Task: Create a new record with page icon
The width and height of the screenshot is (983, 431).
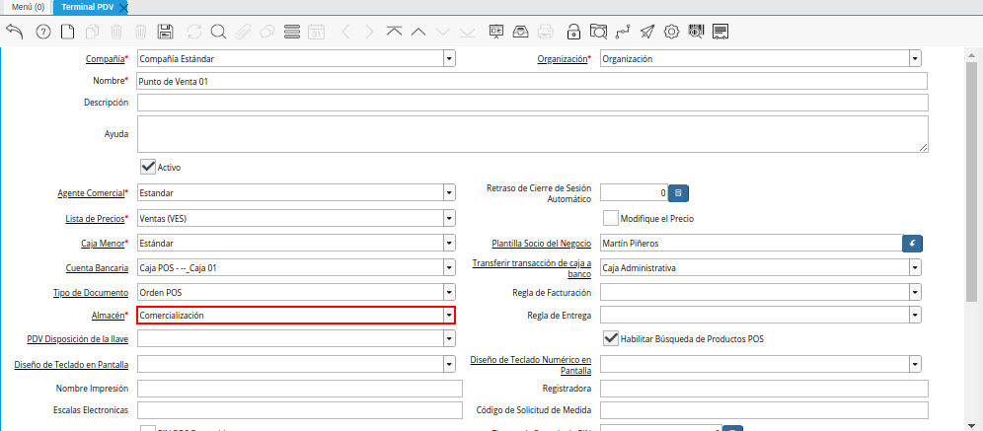Action: (x=67, y=32)
